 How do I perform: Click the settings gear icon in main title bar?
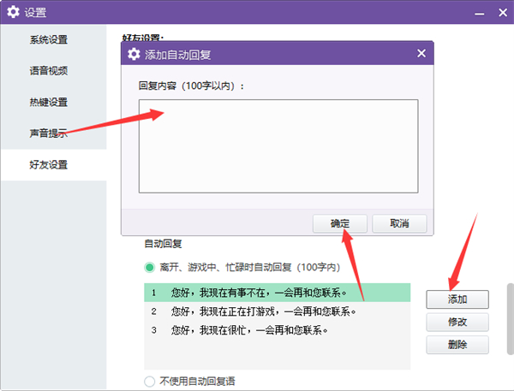(x=14, y=12)
